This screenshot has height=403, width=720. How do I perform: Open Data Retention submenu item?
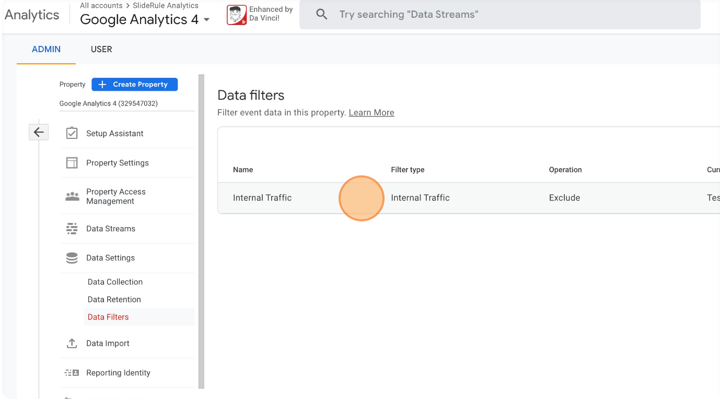[114, 300]
